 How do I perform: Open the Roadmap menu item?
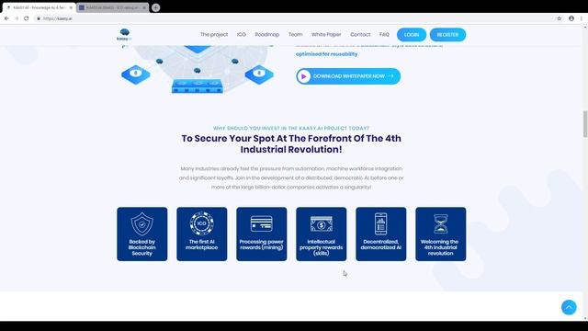tap(267, 35)
